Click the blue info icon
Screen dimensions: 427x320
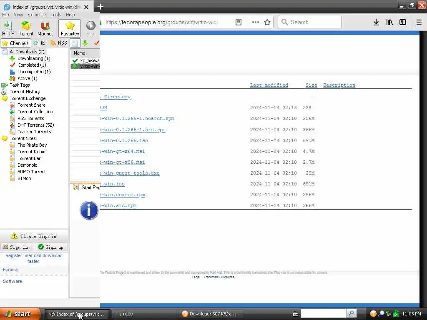(89, 210)
